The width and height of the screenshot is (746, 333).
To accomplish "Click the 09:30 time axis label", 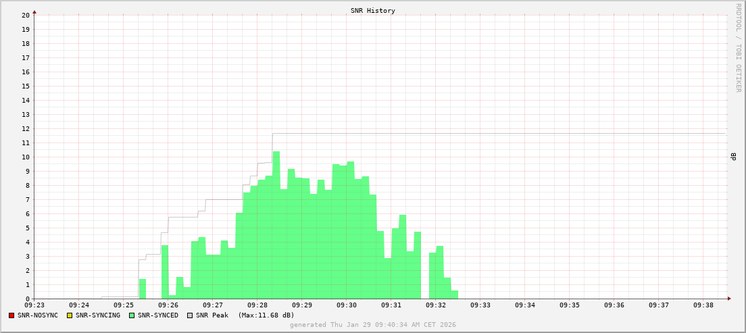I will tap(347, 305).
